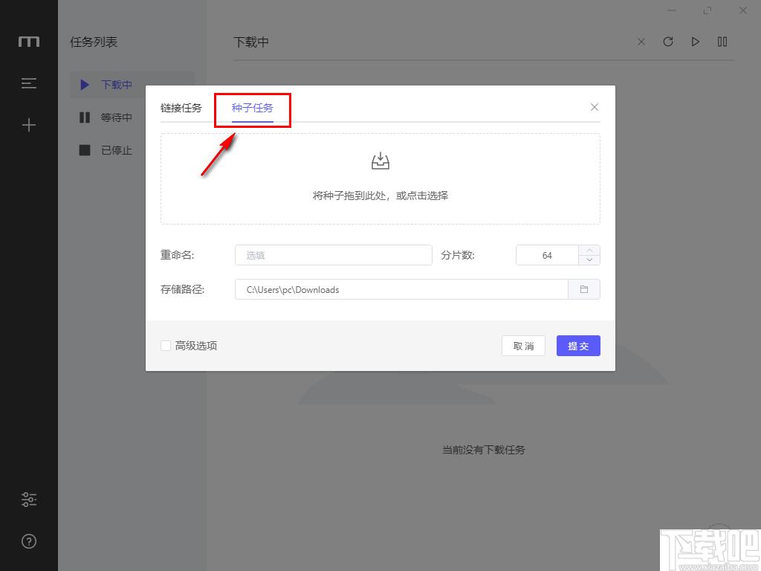Viewport: 761px width, 571px height.
Task: Click delete selected tasks X icon in toolbar
Action: [641, 42]
